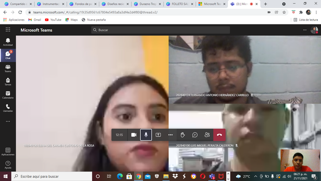The image size is (321, 181).
Task: Show more apps ellipsis in Teams sidebar
Action: pos(8,121)
